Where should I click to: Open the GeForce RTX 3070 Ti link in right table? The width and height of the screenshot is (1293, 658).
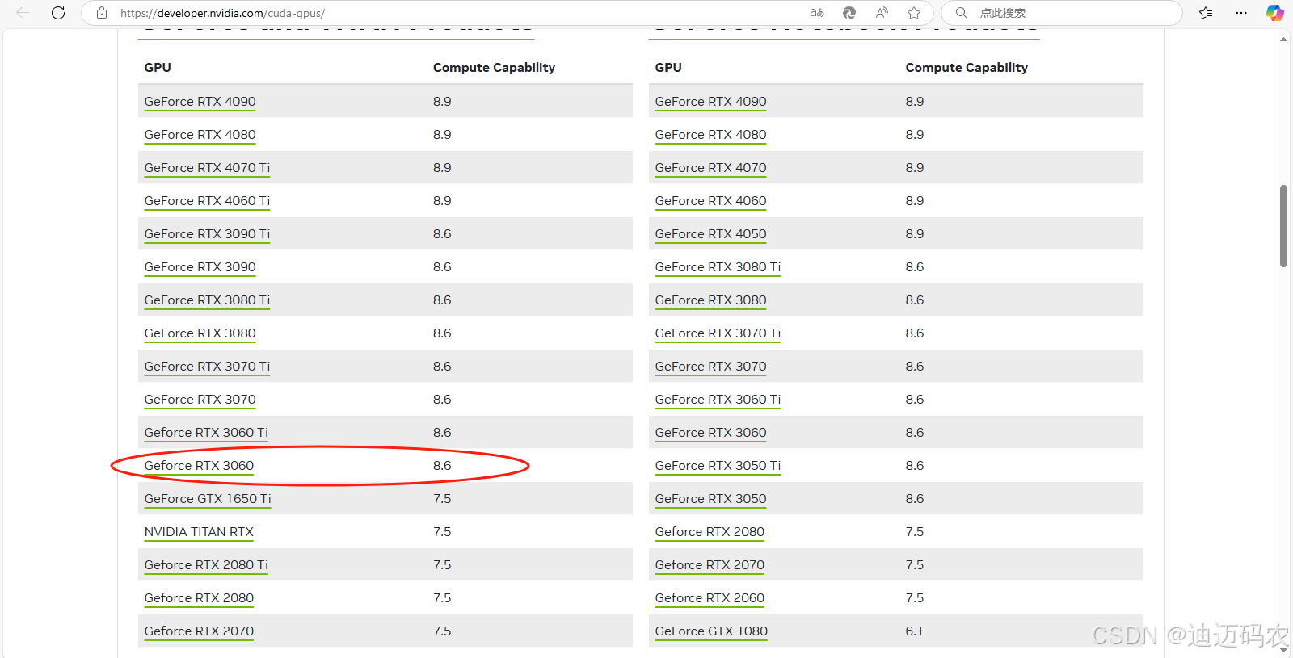coord(718,333)
